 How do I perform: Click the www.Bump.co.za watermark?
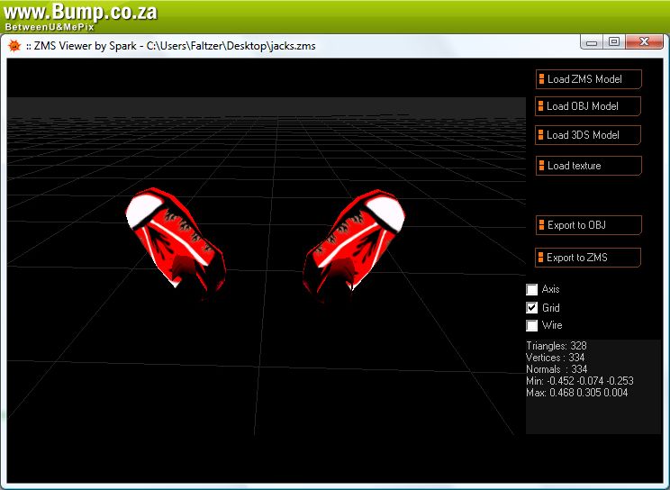pyautogui.click(x=81, y=13)
